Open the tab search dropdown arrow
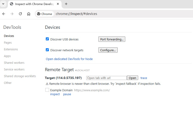193x115 pixels. 3,4
